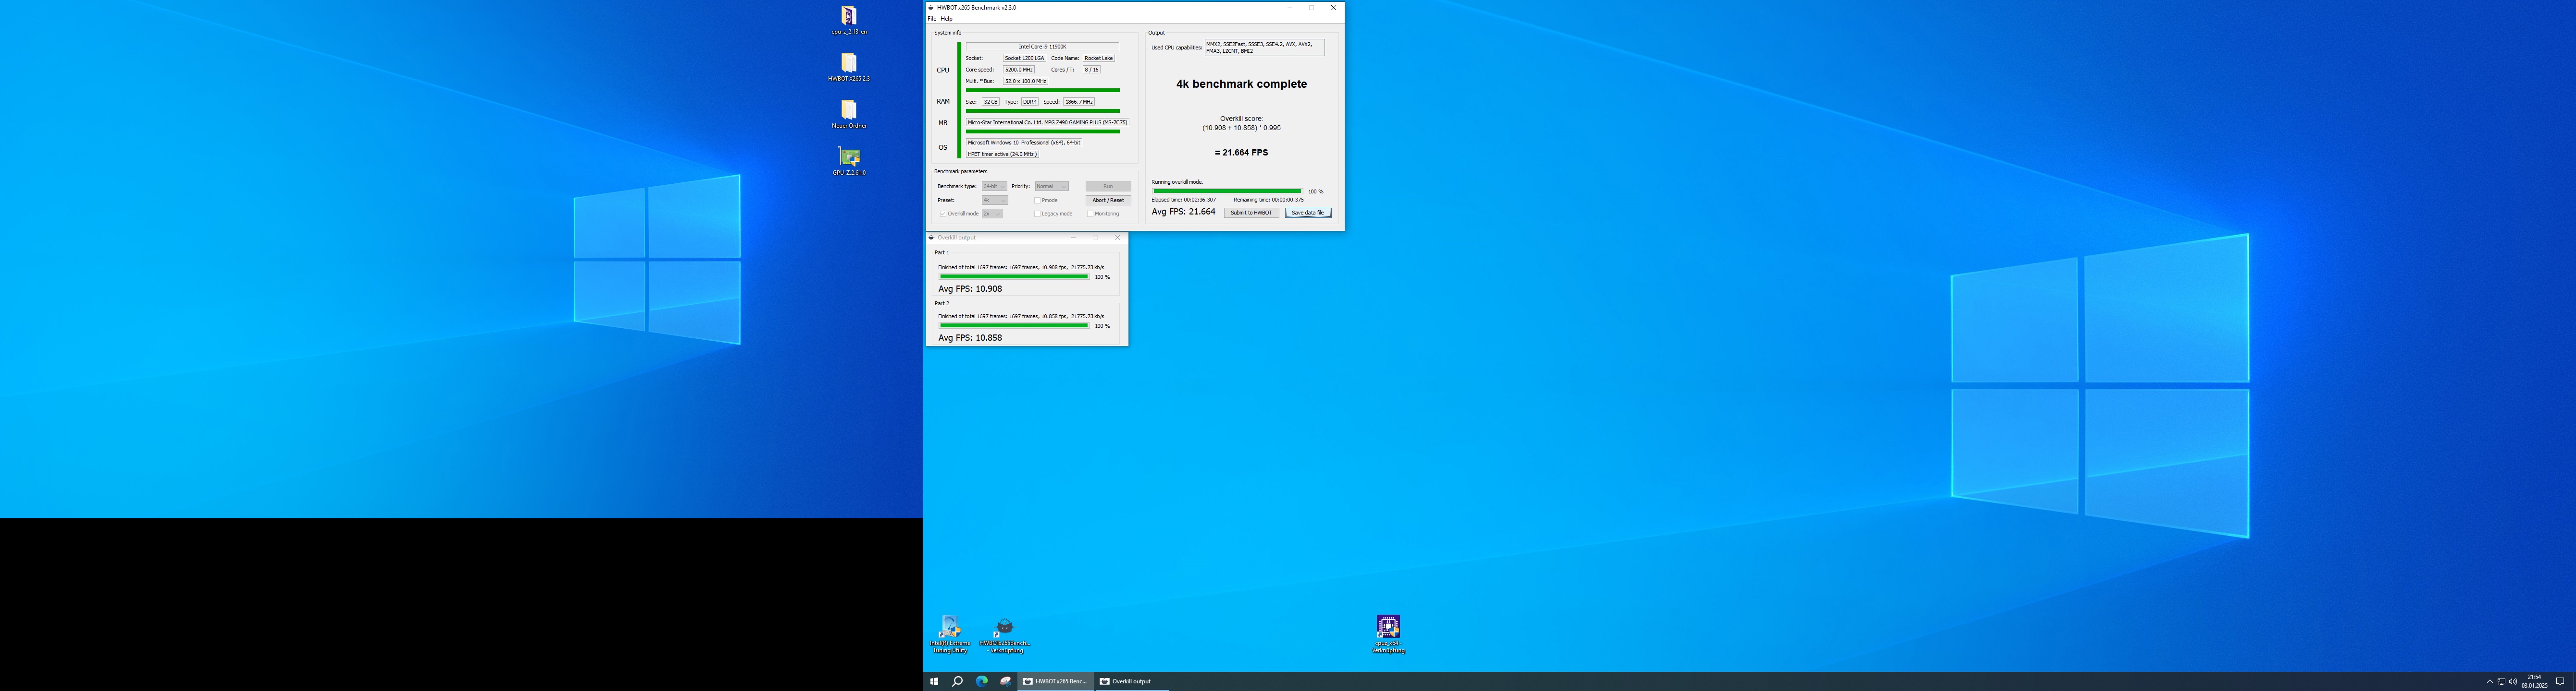Open the taskbar search icon
The height and width of the screenshot is (691, 2576).
[x=957, y=681]
